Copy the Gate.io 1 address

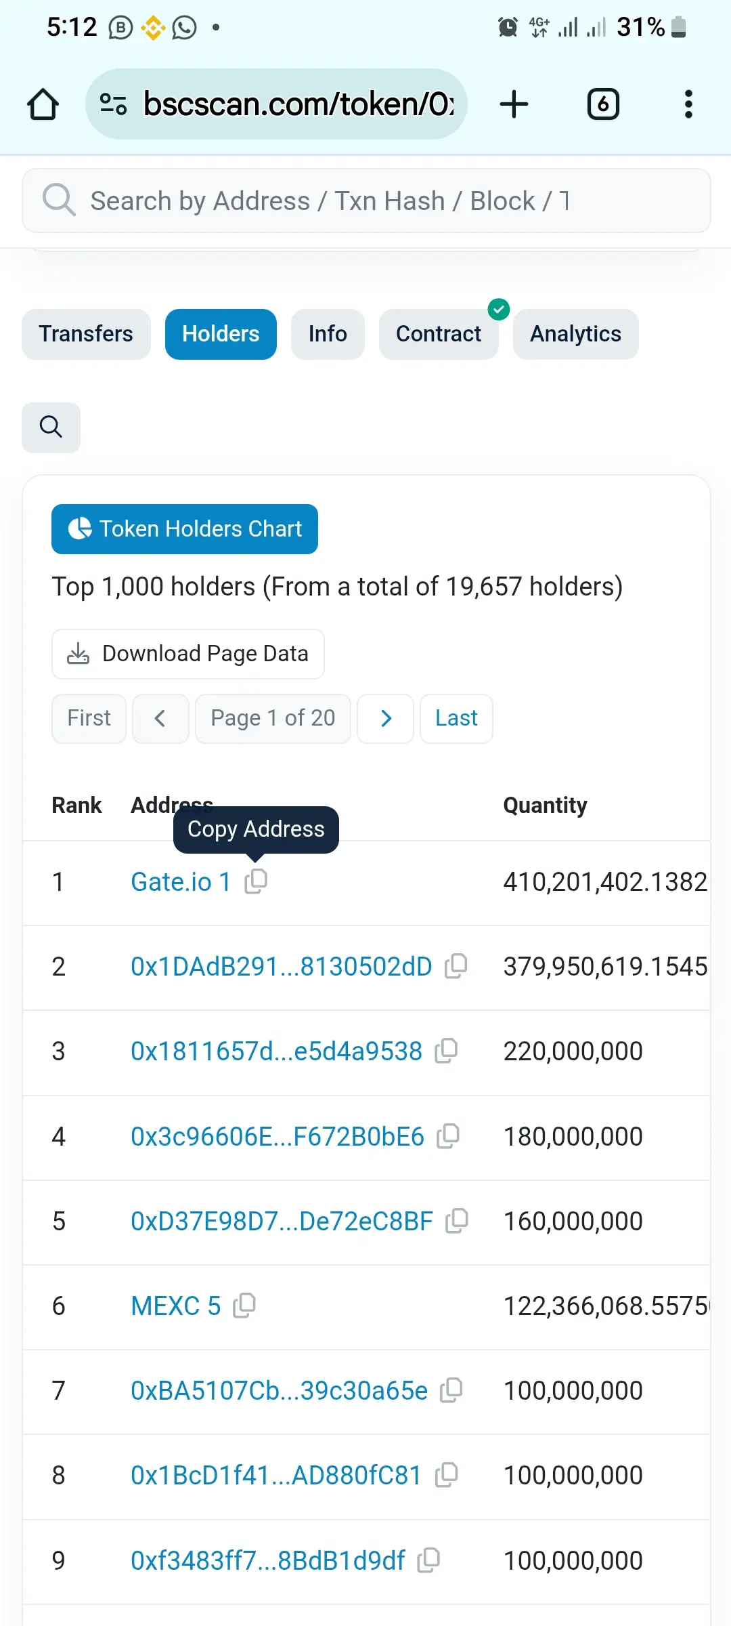(x=256, y=881)
